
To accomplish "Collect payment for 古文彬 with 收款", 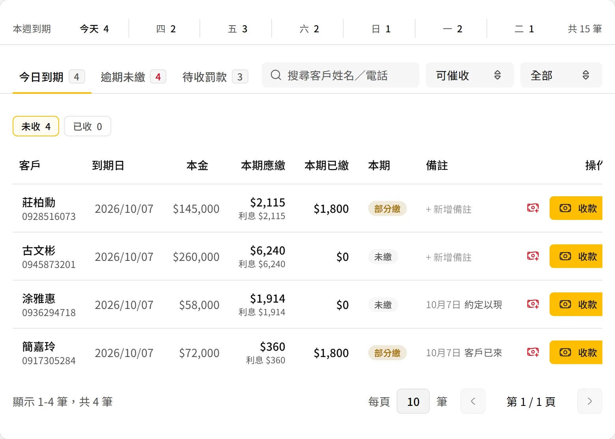I will [576, 256].
